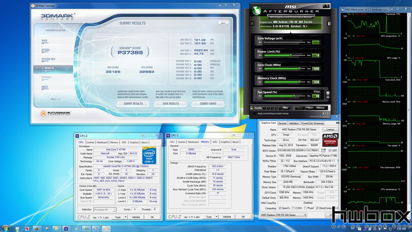
Task: Click Intel Core i7 logo in CPU-Z
Action: click(149, 155)
